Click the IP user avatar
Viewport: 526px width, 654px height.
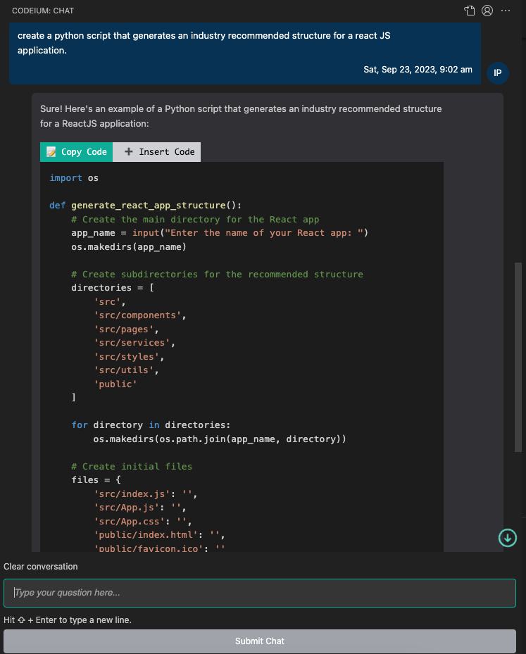point(498,73)
